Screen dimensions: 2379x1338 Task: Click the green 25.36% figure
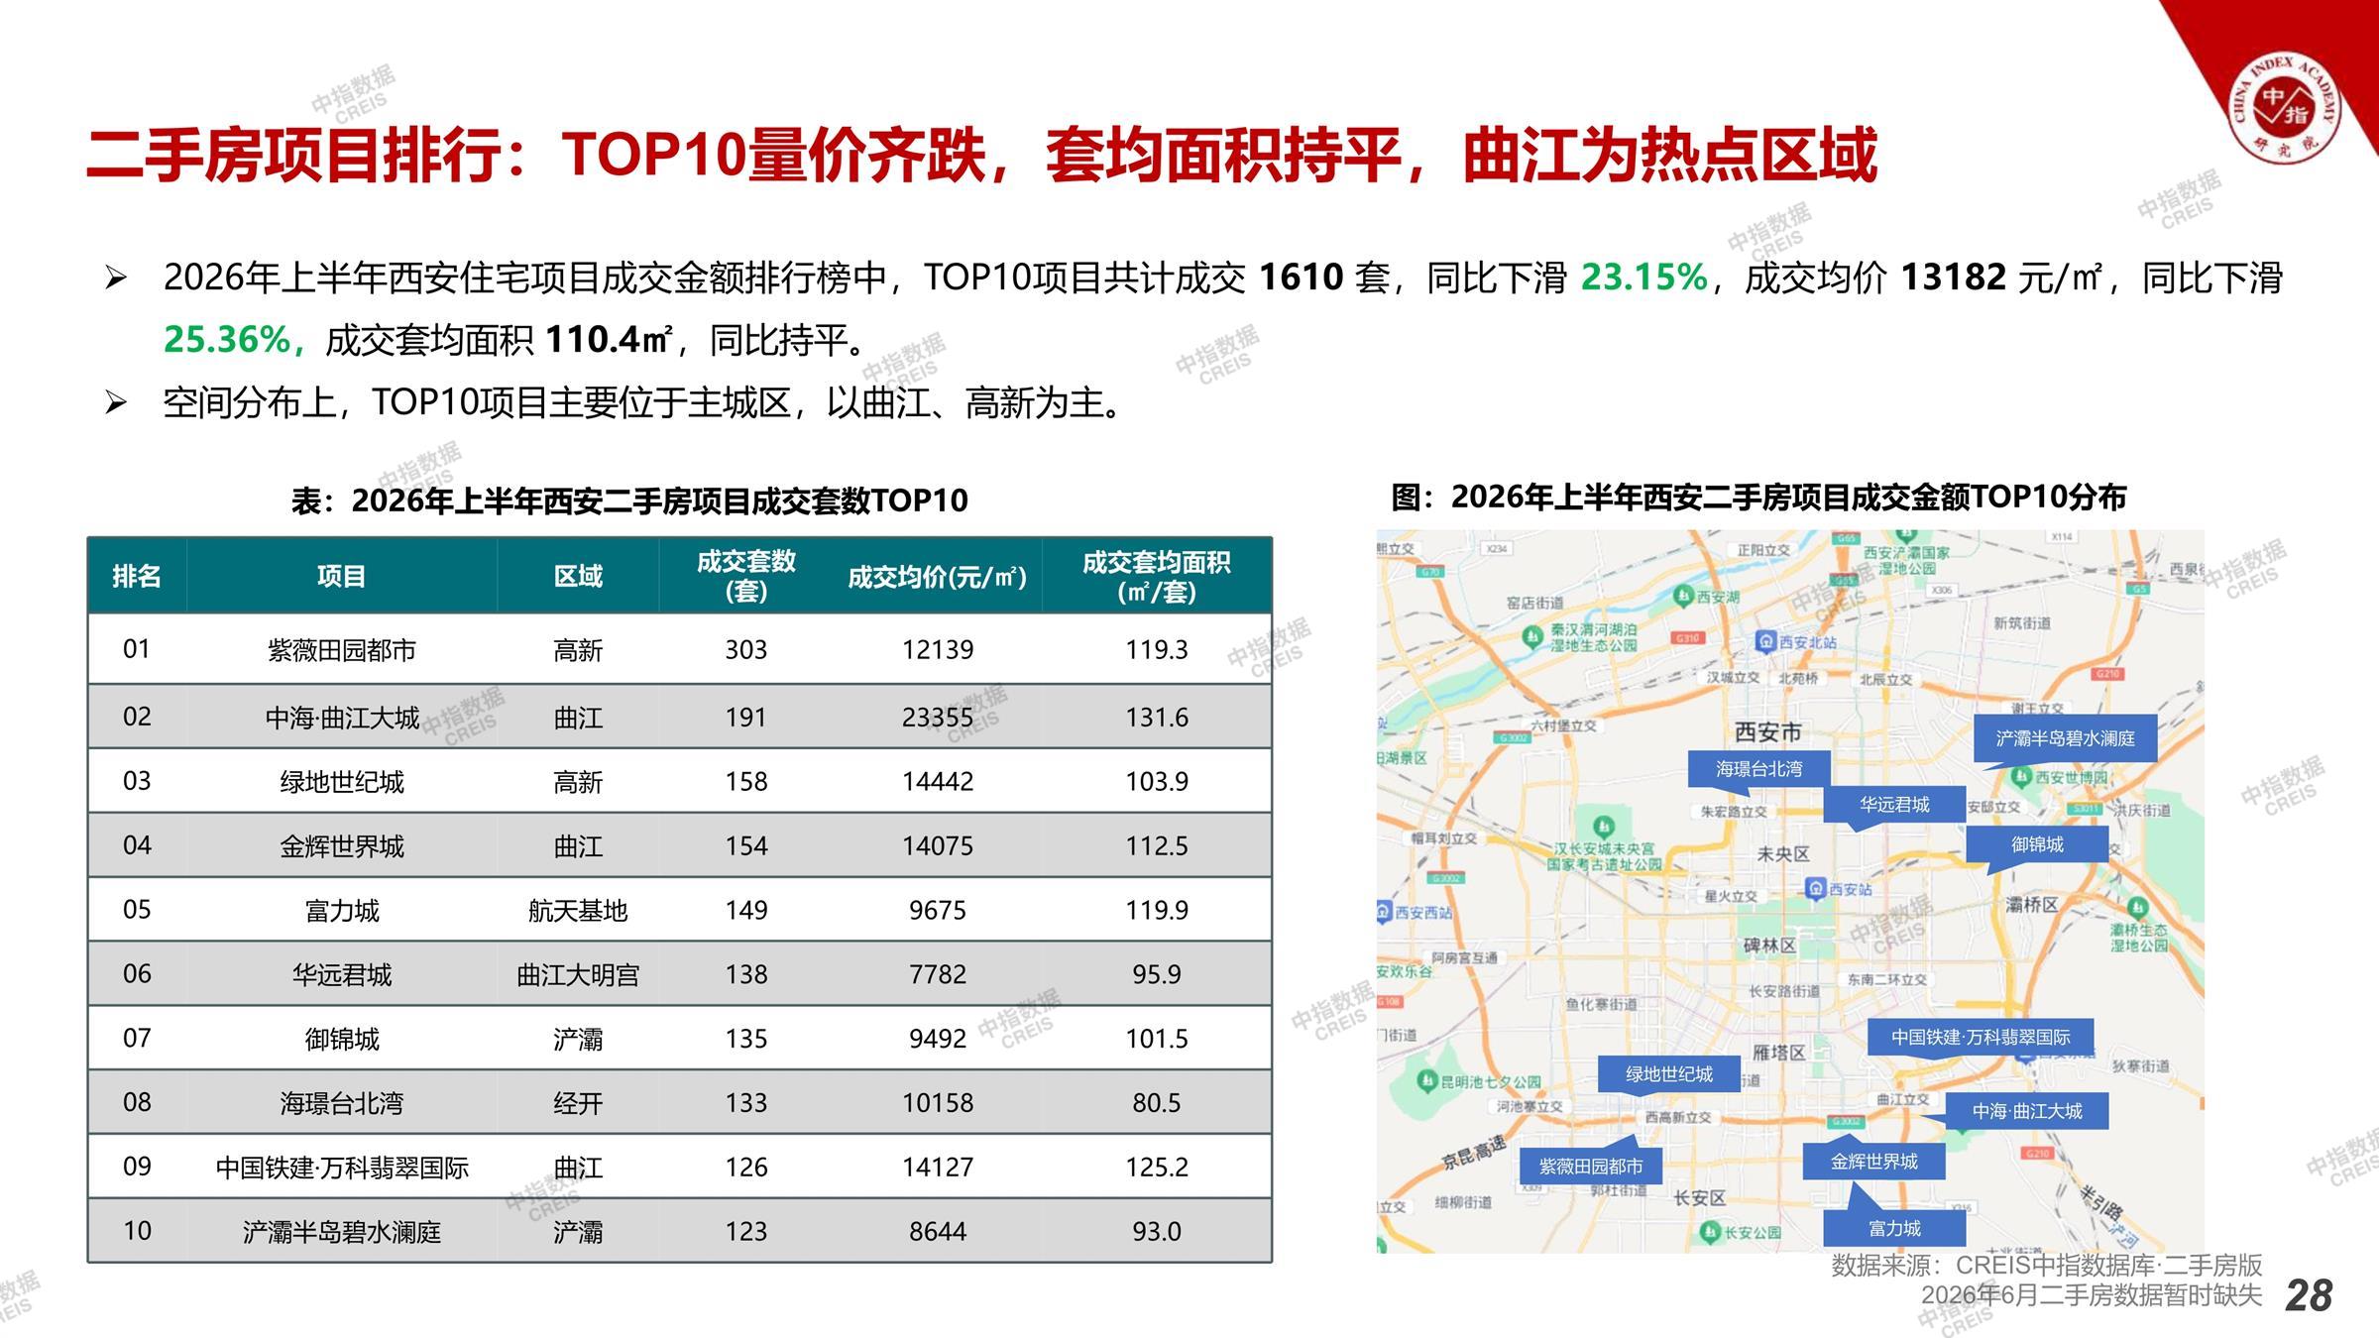coord(227,340)
